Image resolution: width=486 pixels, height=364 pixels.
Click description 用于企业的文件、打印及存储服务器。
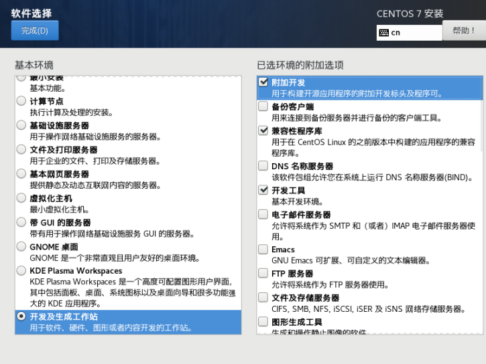(x=95, y=161)
